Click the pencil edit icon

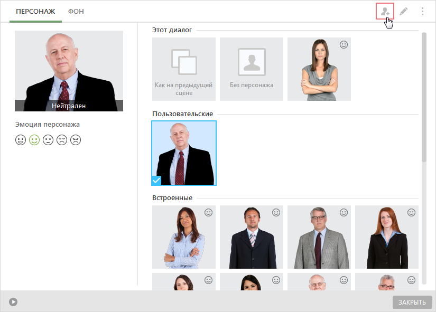tap(403, 12)
